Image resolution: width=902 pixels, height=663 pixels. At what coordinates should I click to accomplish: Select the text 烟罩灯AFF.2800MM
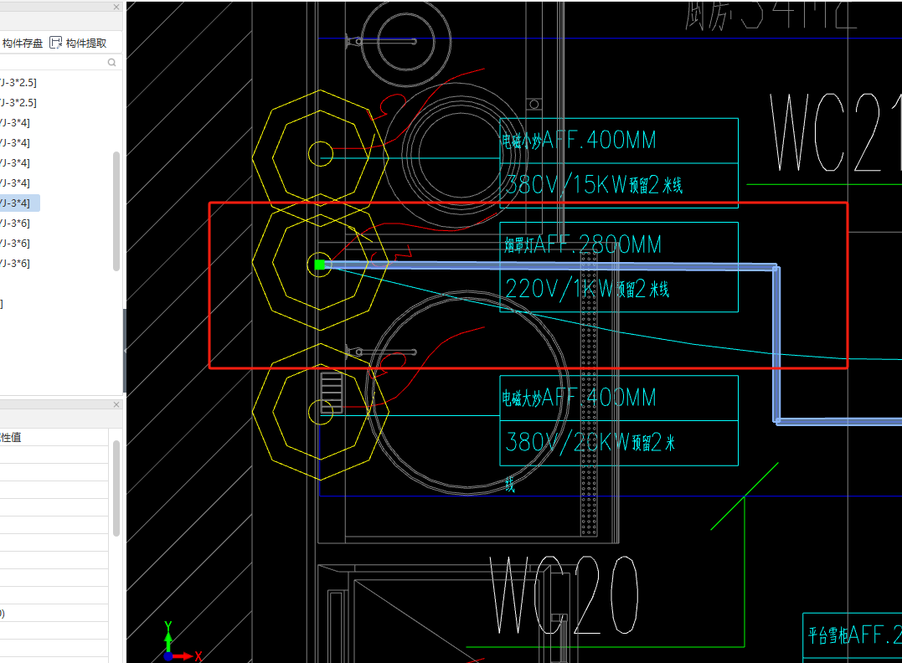tap(583, 244)
